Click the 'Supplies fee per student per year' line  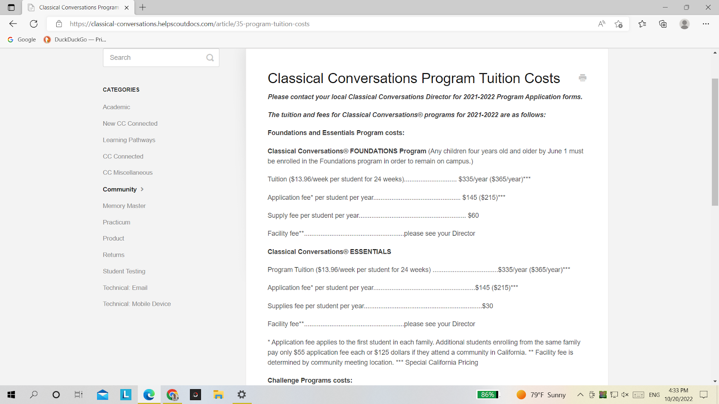(x=381, y=306)
